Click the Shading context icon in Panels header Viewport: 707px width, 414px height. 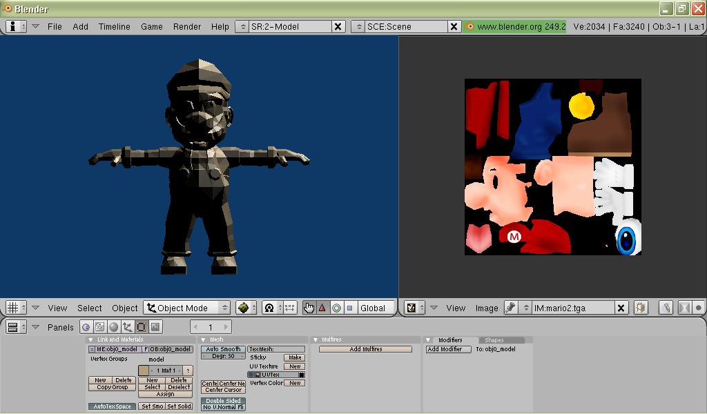114,327
